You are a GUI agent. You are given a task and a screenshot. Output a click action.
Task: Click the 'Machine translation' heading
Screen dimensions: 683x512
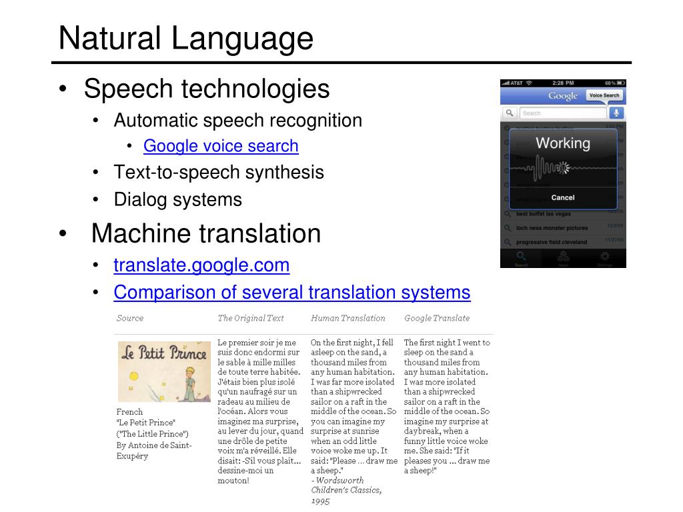click(x=206, y=233)
